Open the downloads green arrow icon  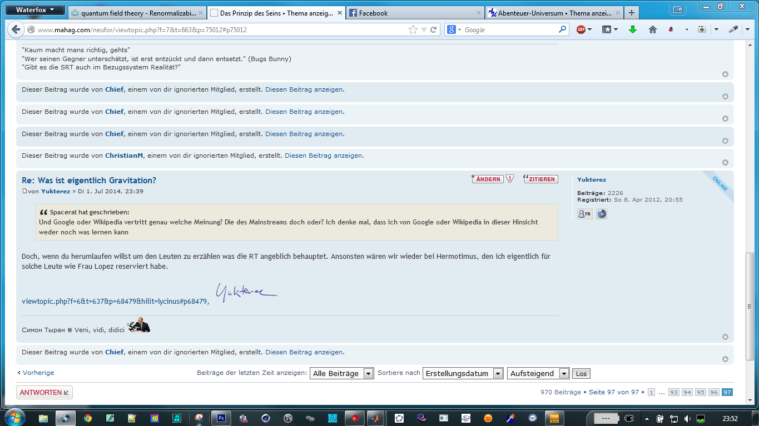coord(632,29)
